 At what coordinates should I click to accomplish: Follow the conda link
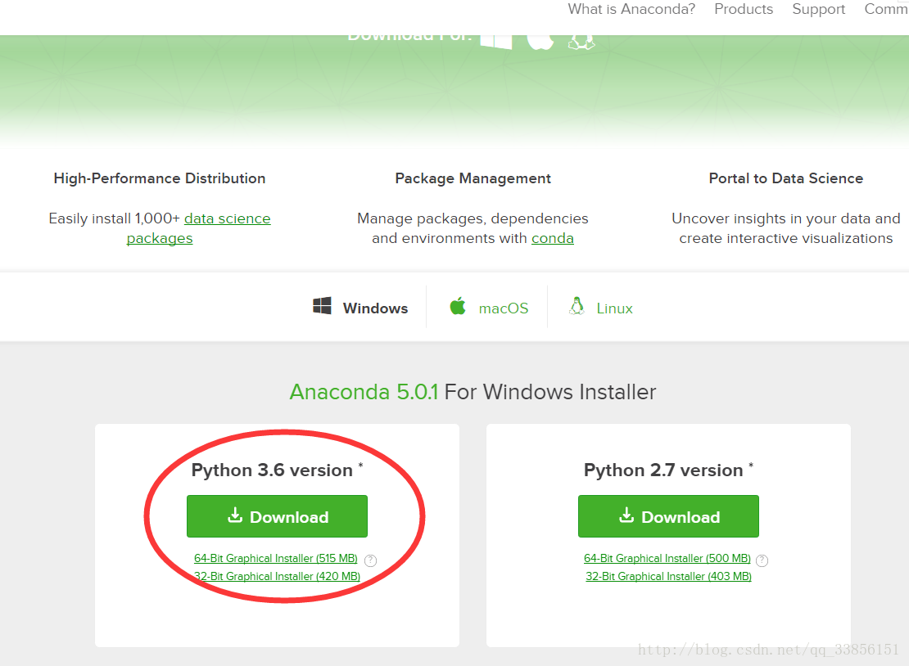(553, 239)
